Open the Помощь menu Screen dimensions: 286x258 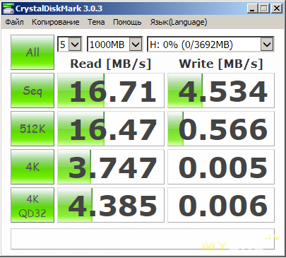pos(127,22)
